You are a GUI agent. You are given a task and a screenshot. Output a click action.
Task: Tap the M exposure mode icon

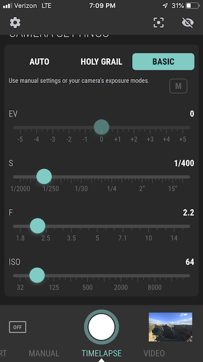click(179, 86)
